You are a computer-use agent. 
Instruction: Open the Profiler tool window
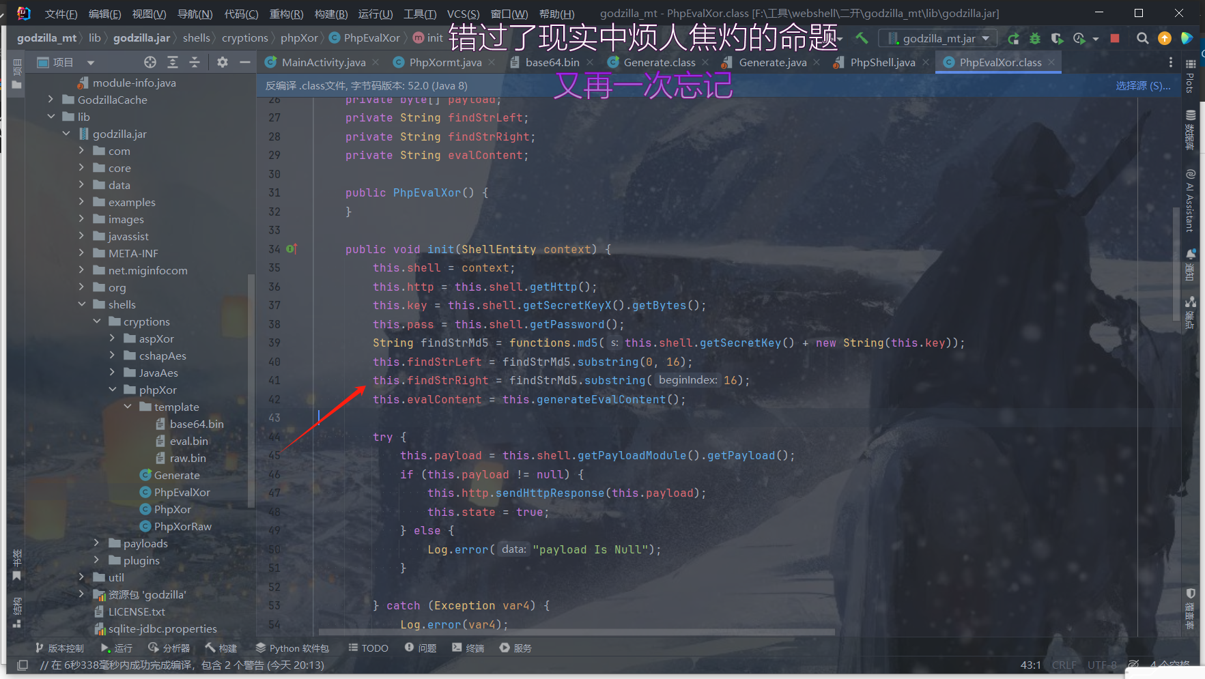click(x=169, y=648)
